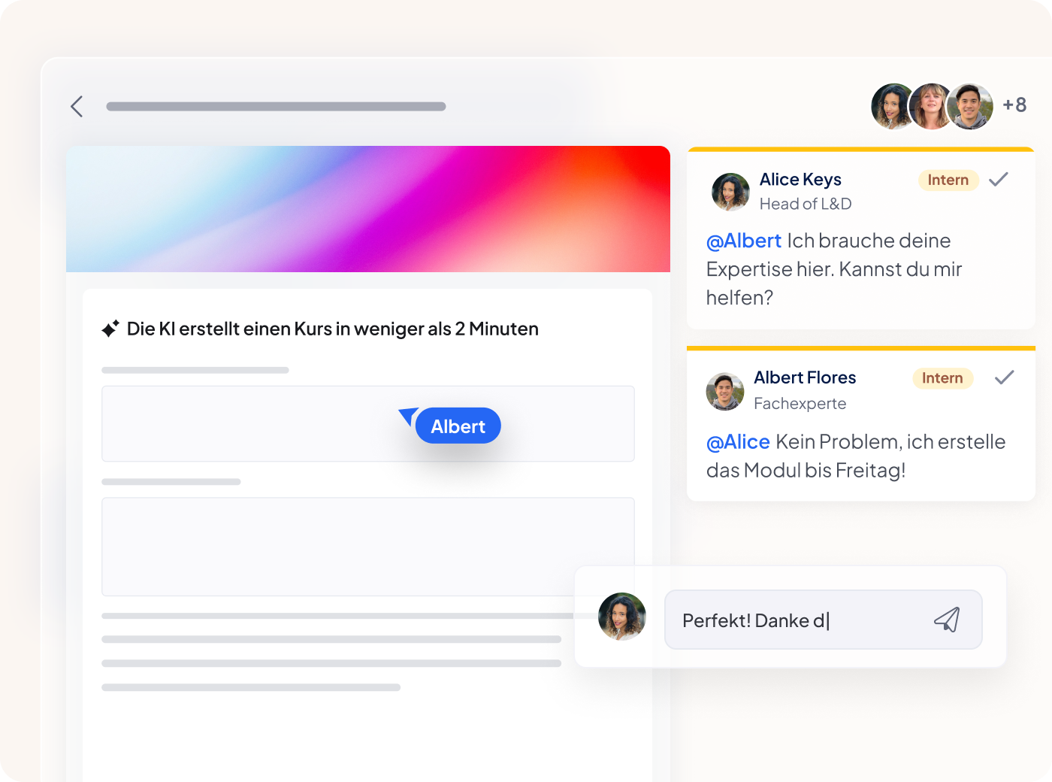
Task: Click the 'Fachexperte' role text
Action: 800,404
